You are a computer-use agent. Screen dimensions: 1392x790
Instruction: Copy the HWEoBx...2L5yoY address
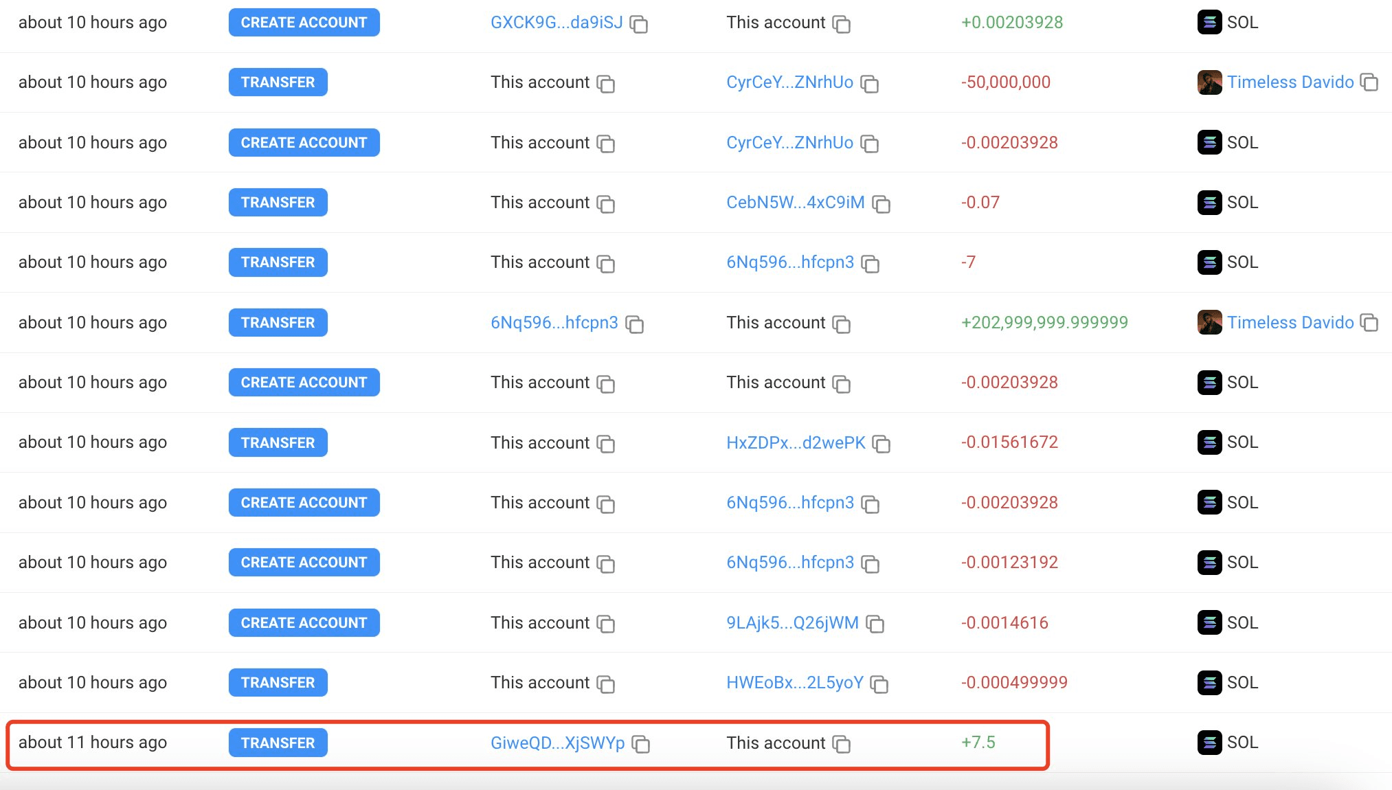click(880, 684)
